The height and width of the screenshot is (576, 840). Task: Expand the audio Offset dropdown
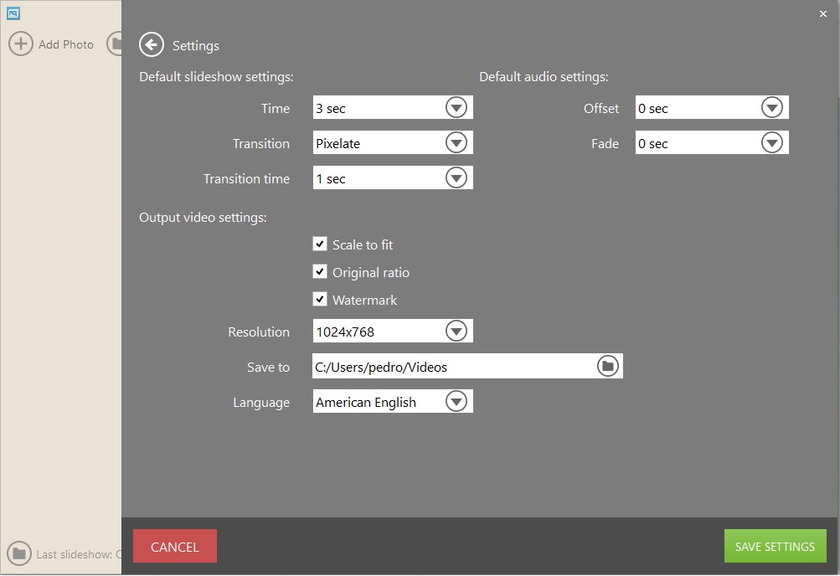click(x=771, y=108)
